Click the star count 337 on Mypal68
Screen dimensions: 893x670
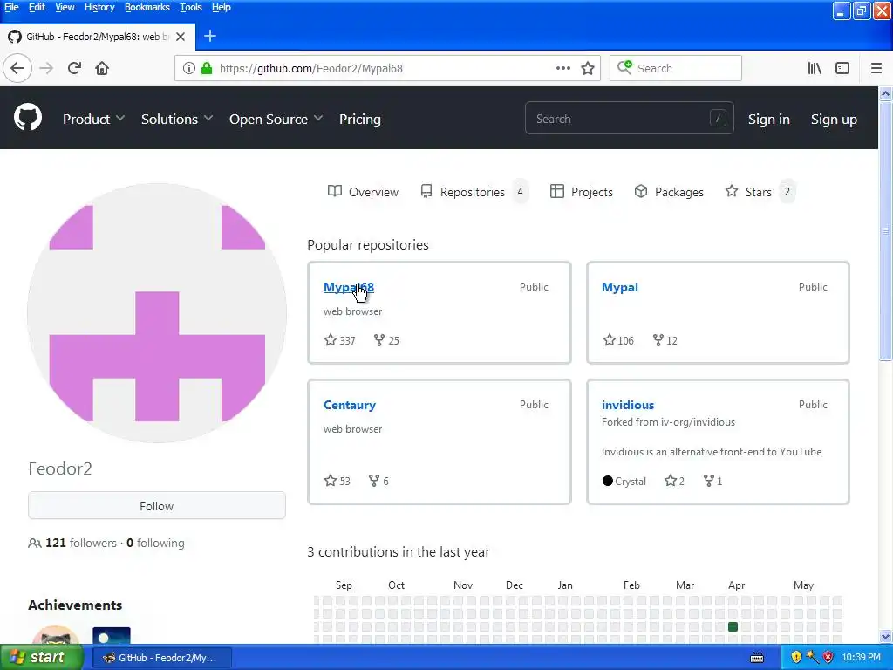pyautogui.click(x=339, y=340)
